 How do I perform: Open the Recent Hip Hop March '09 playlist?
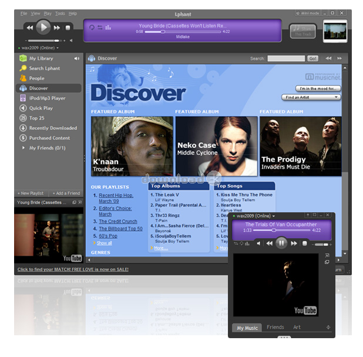coord(116,198)
